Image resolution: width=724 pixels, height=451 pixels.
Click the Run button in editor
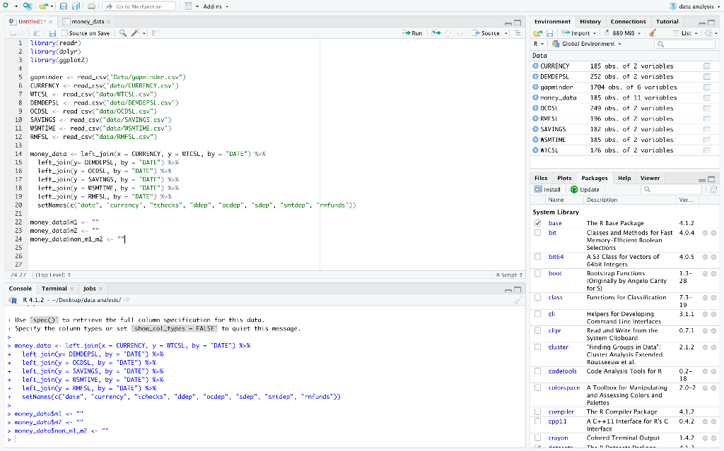tap(411, 33)
